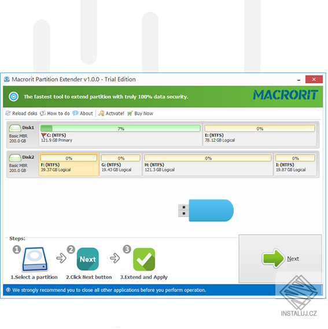Click the E: partition 0% usage bar
This screenshot has width=328, height=329.
(260, 128)
